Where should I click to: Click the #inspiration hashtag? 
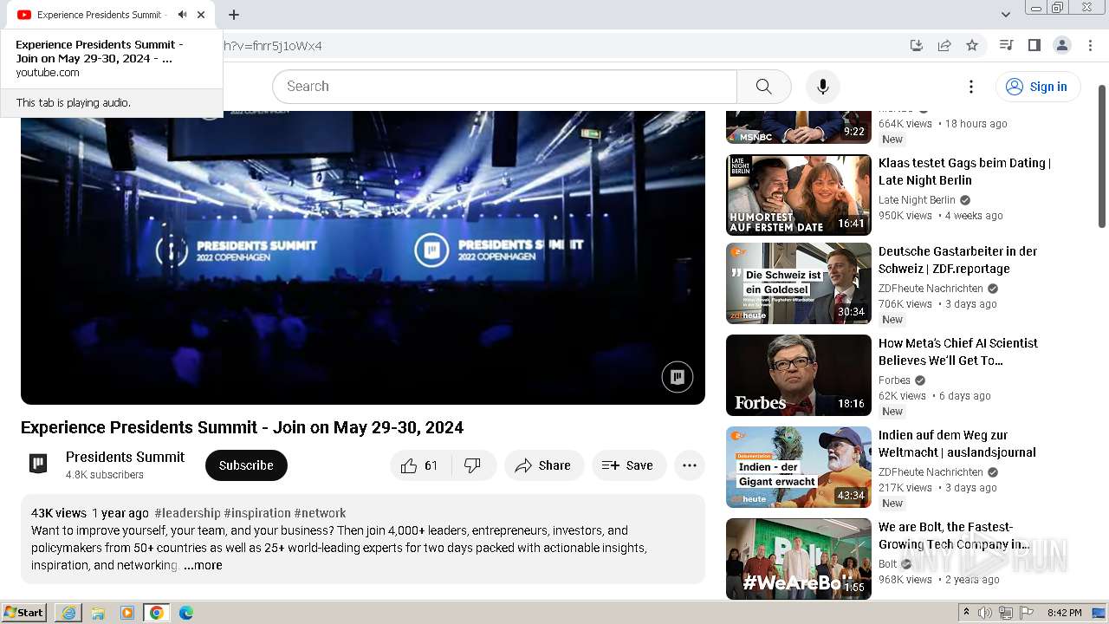pyautogui.click(x=257, y=513)
